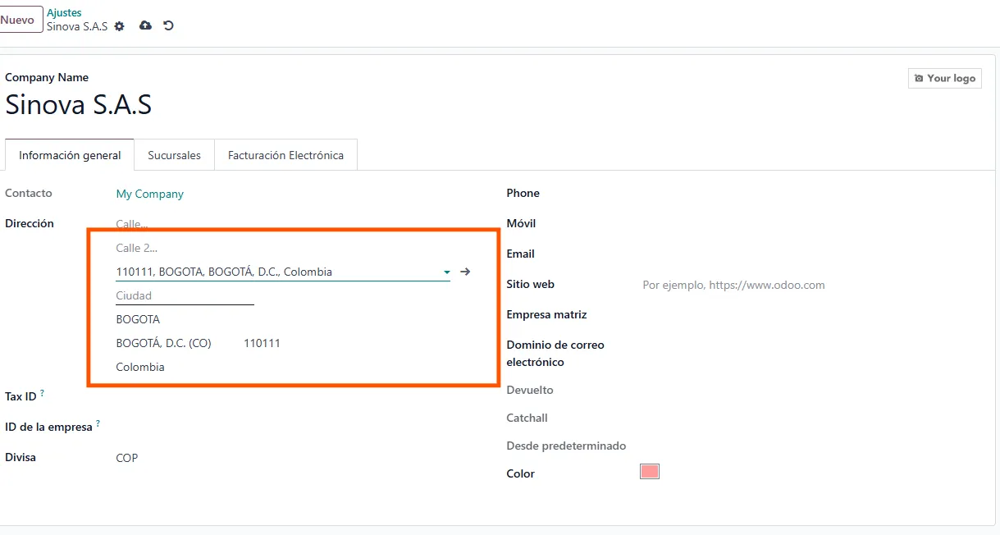Edit the Sinova S.A.S company name field
Image resolution: width=1000 pixels, height=535 pixels.
(x=79, y=105)
